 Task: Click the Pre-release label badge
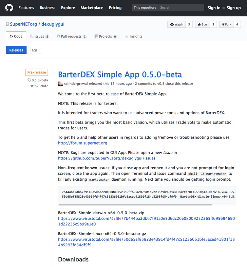pos(37,72)
